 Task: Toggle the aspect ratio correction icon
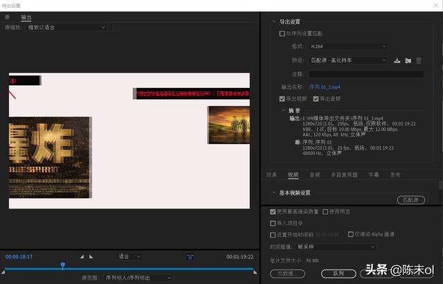pos(190,257)
